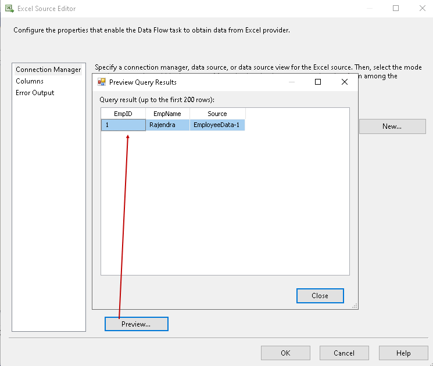The height and width of the screenshot is (366, 433).
Task: Select the Rajendra cell in results
Action: (x=167, y=125)
